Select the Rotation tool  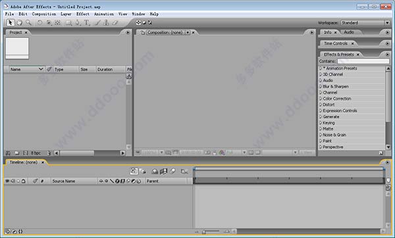pyautogui.click(x=39, y=22)
